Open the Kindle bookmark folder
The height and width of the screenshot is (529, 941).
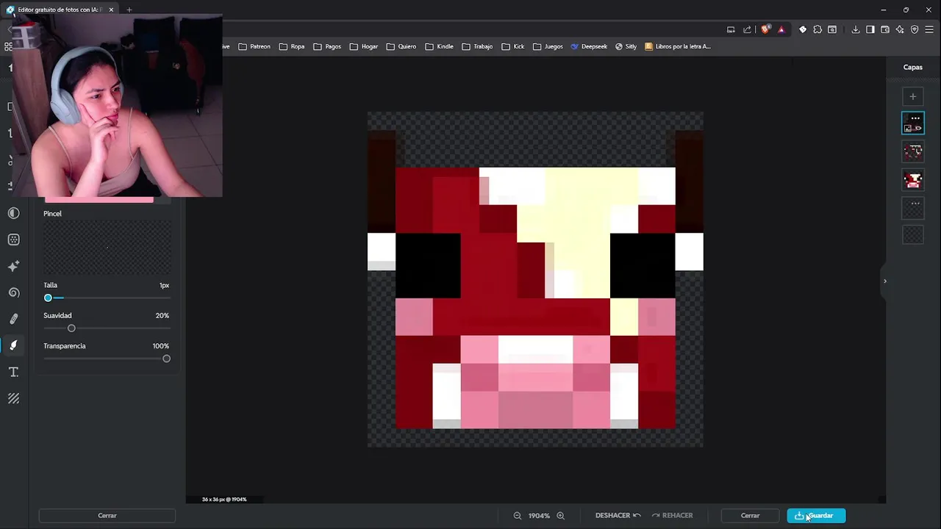pyautogui.click(x=439, y=46)
